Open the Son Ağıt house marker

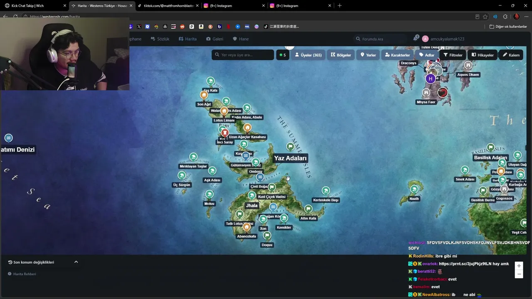click(204, 95)
